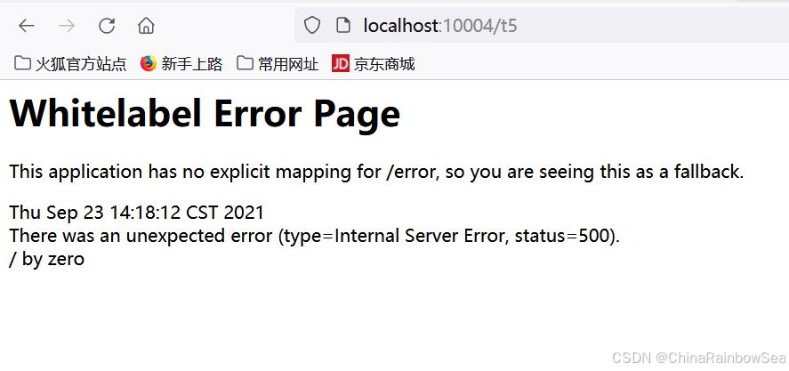Open the site information page icon
This screenshot has height=371, width=789.
342,25
